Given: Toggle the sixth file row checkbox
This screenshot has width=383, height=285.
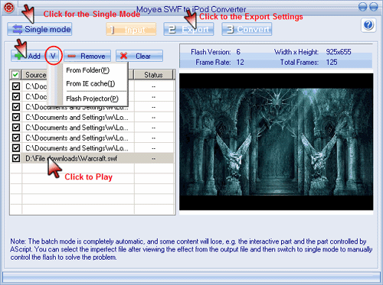Looking at the screenshot, I should (x=16, y=138).
